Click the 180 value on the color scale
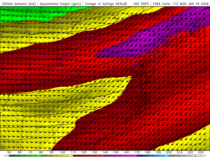The image size is (210, 157). coord(148,152)
